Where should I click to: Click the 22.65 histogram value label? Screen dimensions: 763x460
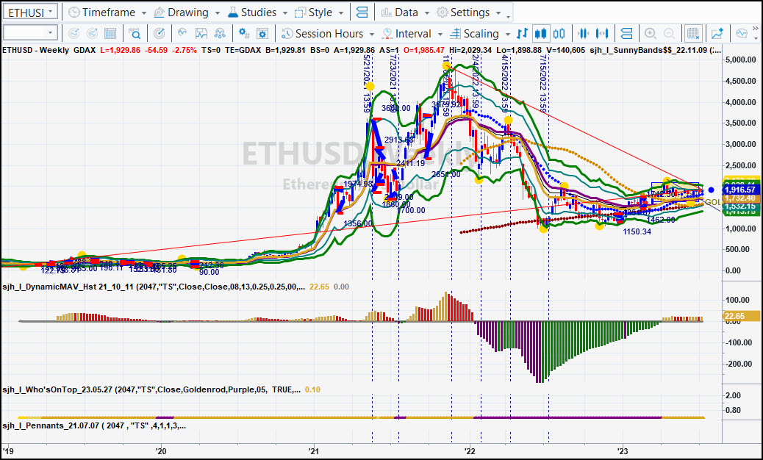point(742,316)
